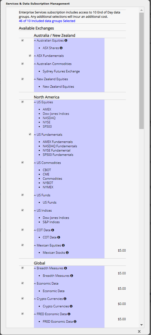
Task: Click info icon next to Australian Equities
Action: pyautogui.click(x=66, y=41)
